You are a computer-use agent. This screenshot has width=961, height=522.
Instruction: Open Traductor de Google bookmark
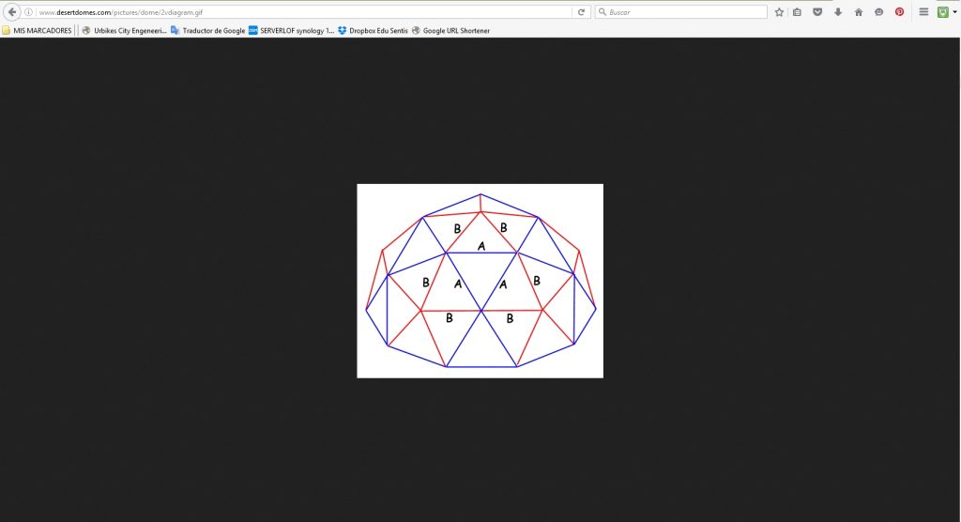pos(207,30)
